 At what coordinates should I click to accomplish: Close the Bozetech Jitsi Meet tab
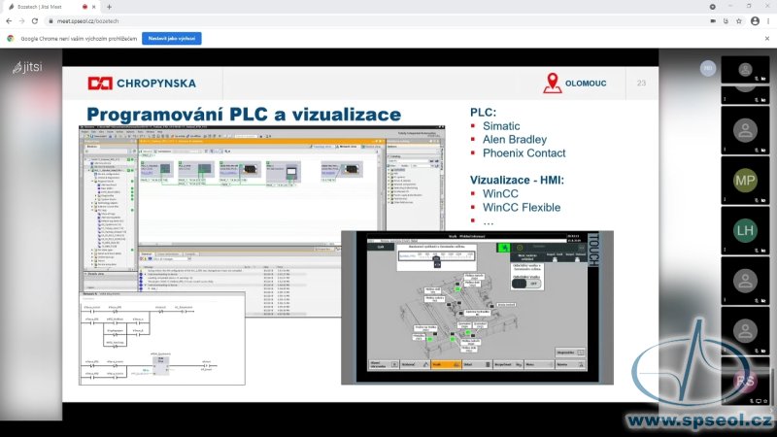[94, 7]
